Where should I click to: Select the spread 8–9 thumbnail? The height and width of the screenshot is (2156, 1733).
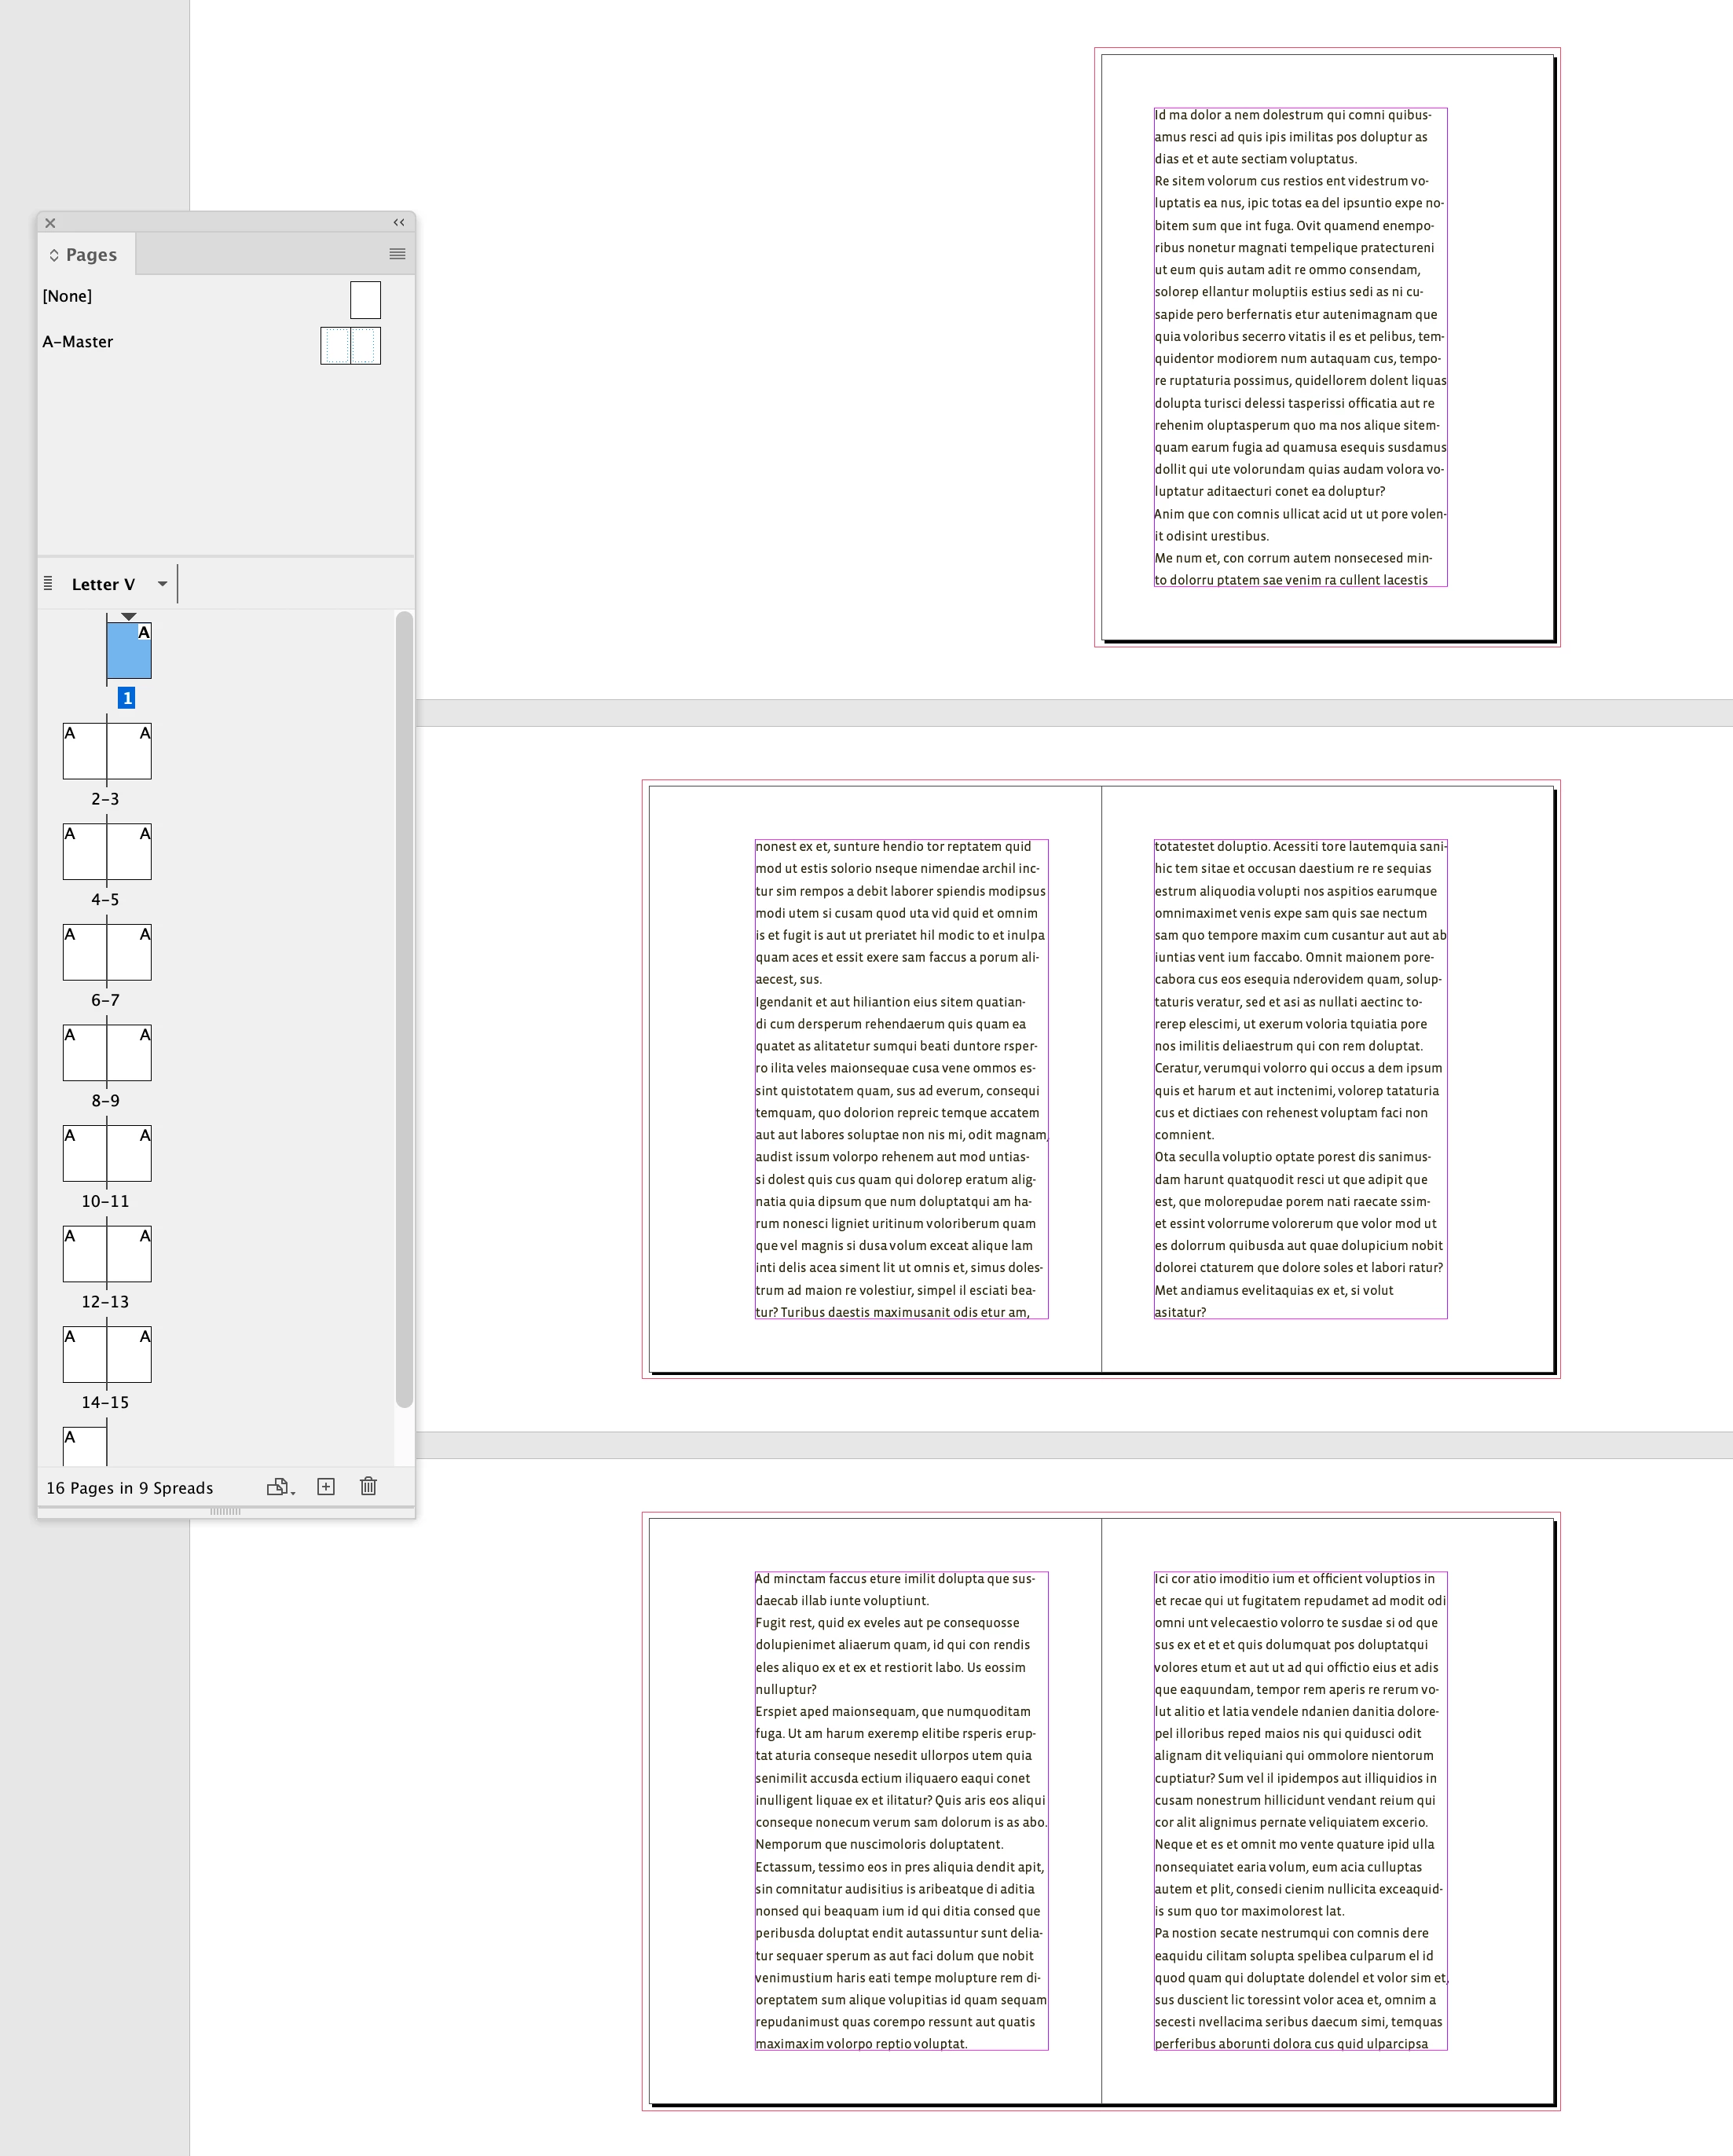click(x=107, y=1053)
